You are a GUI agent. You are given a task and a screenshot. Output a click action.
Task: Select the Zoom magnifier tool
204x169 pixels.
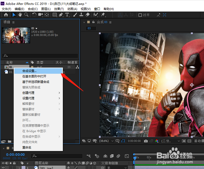(26, 15)
